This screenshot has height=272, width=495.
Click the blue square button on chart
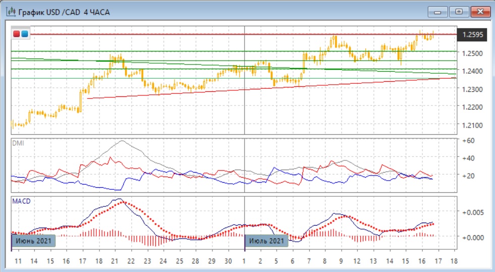pos(24,34)
